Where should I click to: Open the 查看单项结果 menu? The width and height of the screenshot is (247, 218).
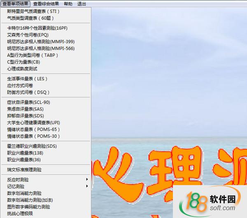[15, 4]
